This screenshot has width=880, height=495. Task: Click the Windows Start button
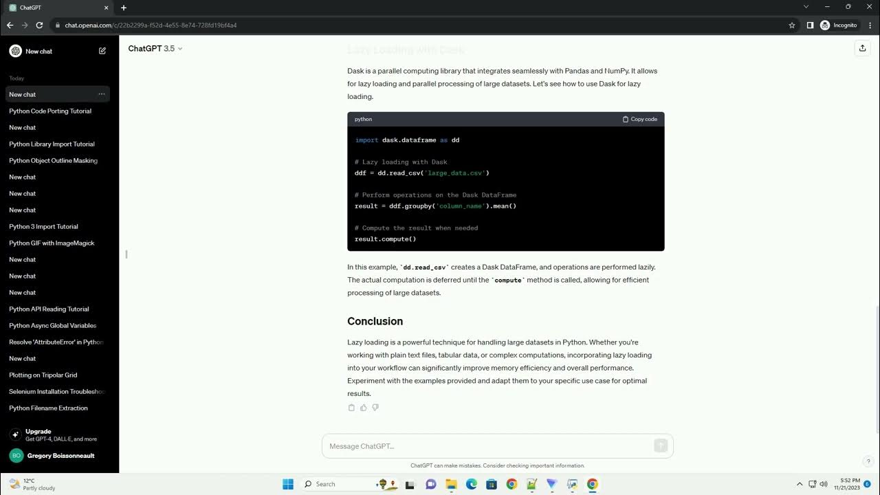(288, 484)
